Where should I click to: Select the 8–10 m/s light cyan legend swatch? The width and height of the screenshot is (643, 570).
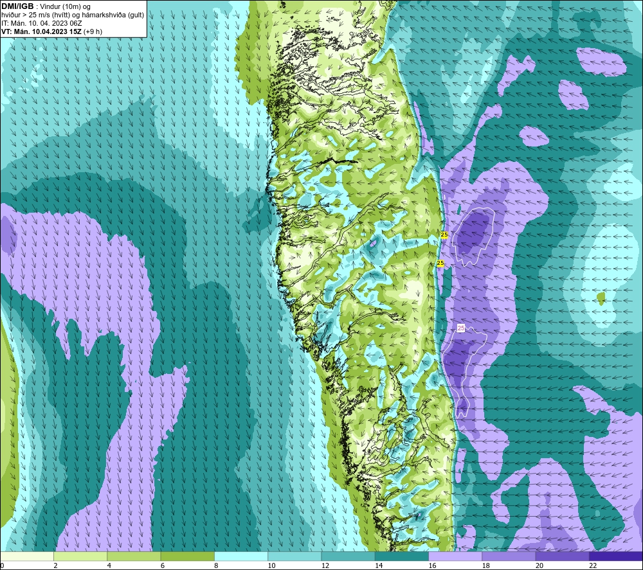click(x=241, y=556)
